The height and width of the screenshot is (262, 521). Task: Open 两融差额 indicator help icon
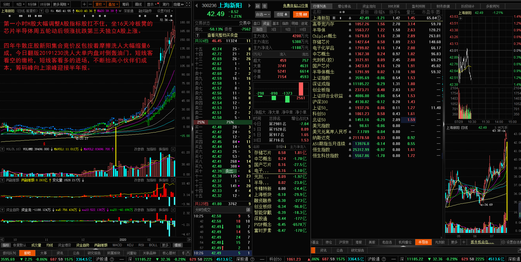(2, 180)
